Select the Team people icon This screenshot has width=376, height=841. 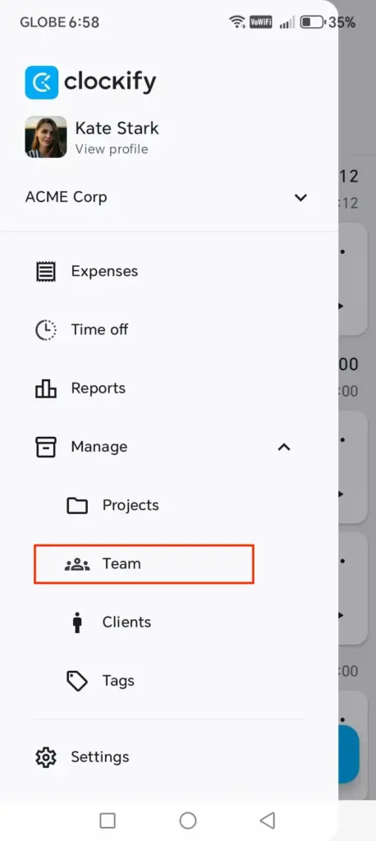pos(77,563)
